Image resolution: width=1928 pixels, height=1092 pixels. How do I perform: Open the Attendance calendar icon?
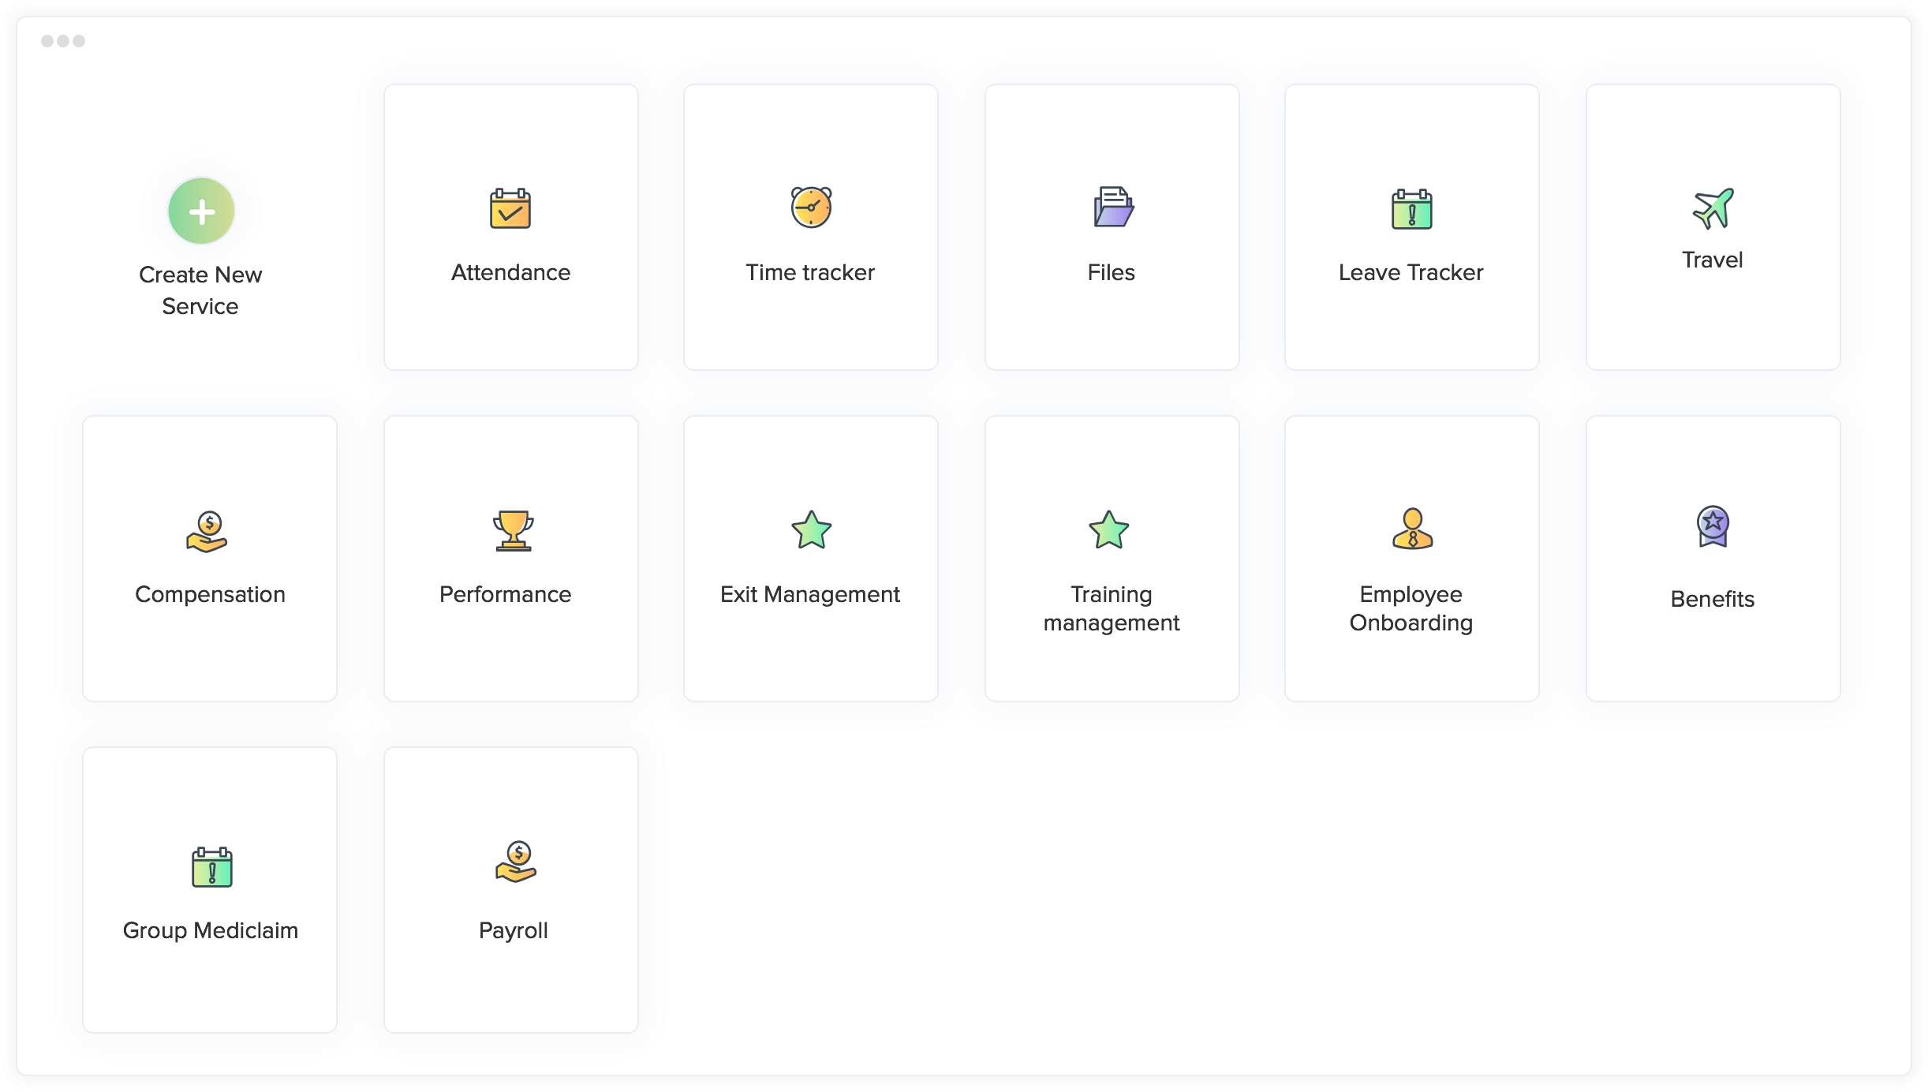[x=510, y=209]
